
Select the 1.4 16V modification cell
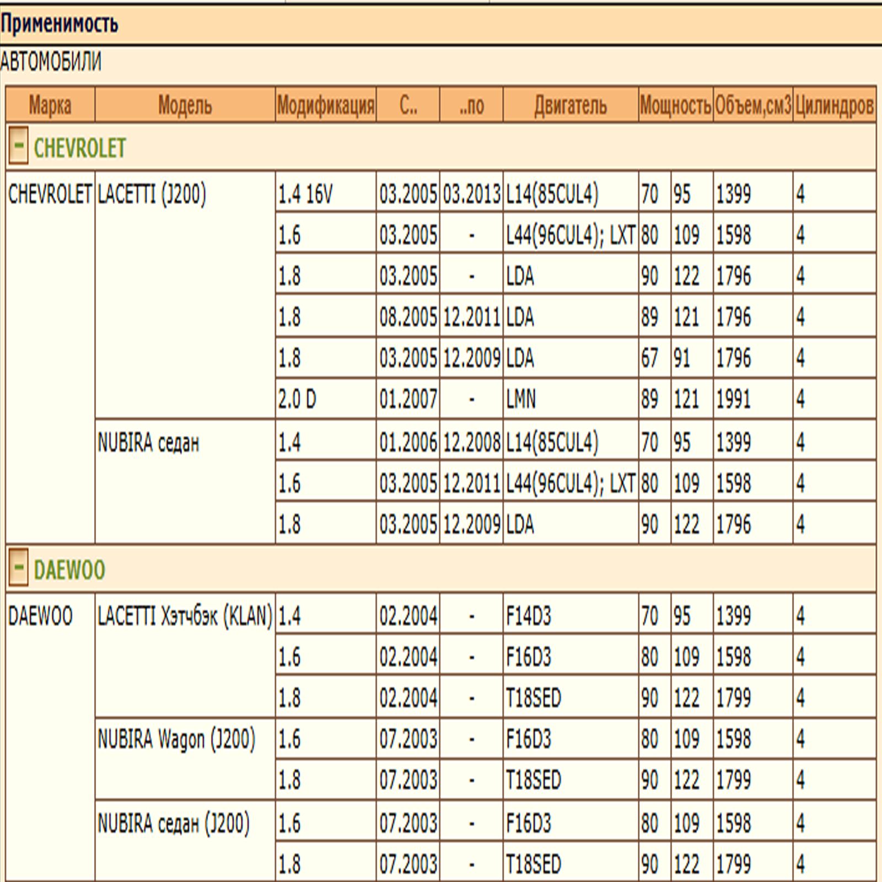[326, 191]
